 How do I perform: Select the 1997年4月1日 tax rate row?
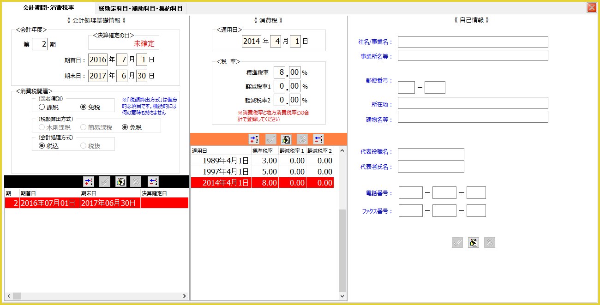click(262, 172)
